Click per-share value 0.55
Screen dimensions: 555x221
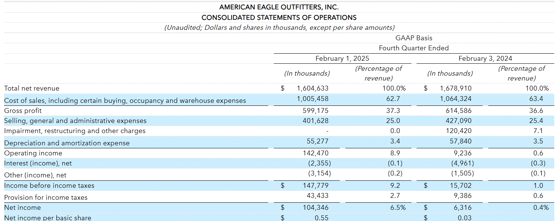[x=322, y=218]
